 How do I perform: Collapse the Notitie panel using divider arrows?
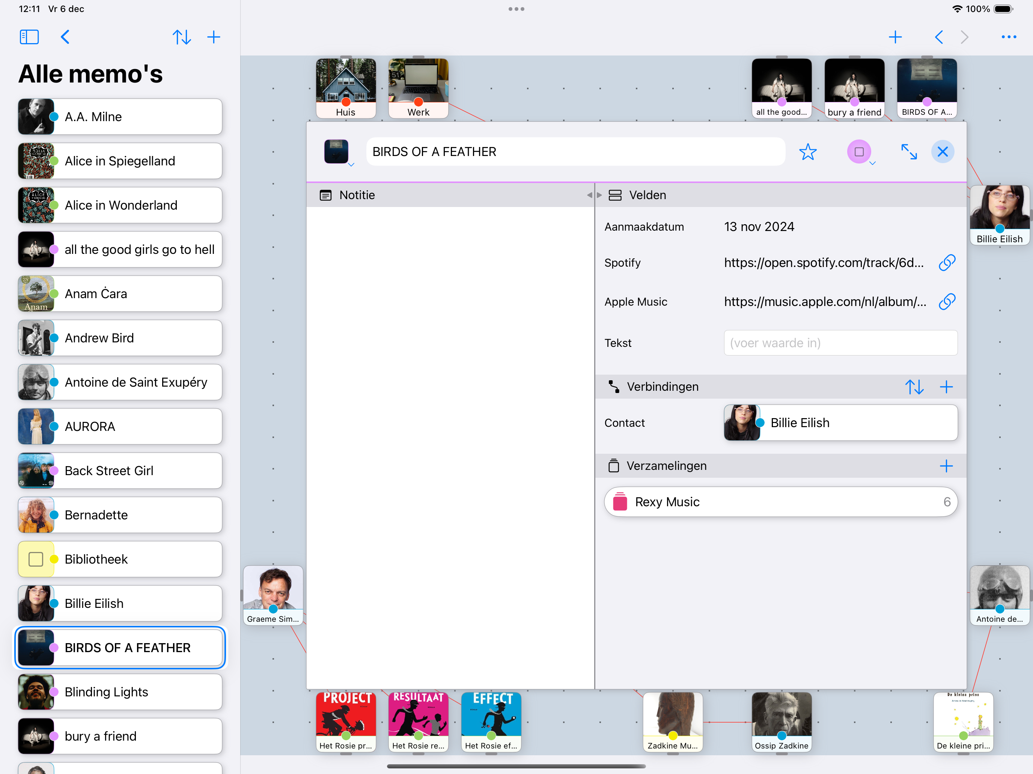590,195
